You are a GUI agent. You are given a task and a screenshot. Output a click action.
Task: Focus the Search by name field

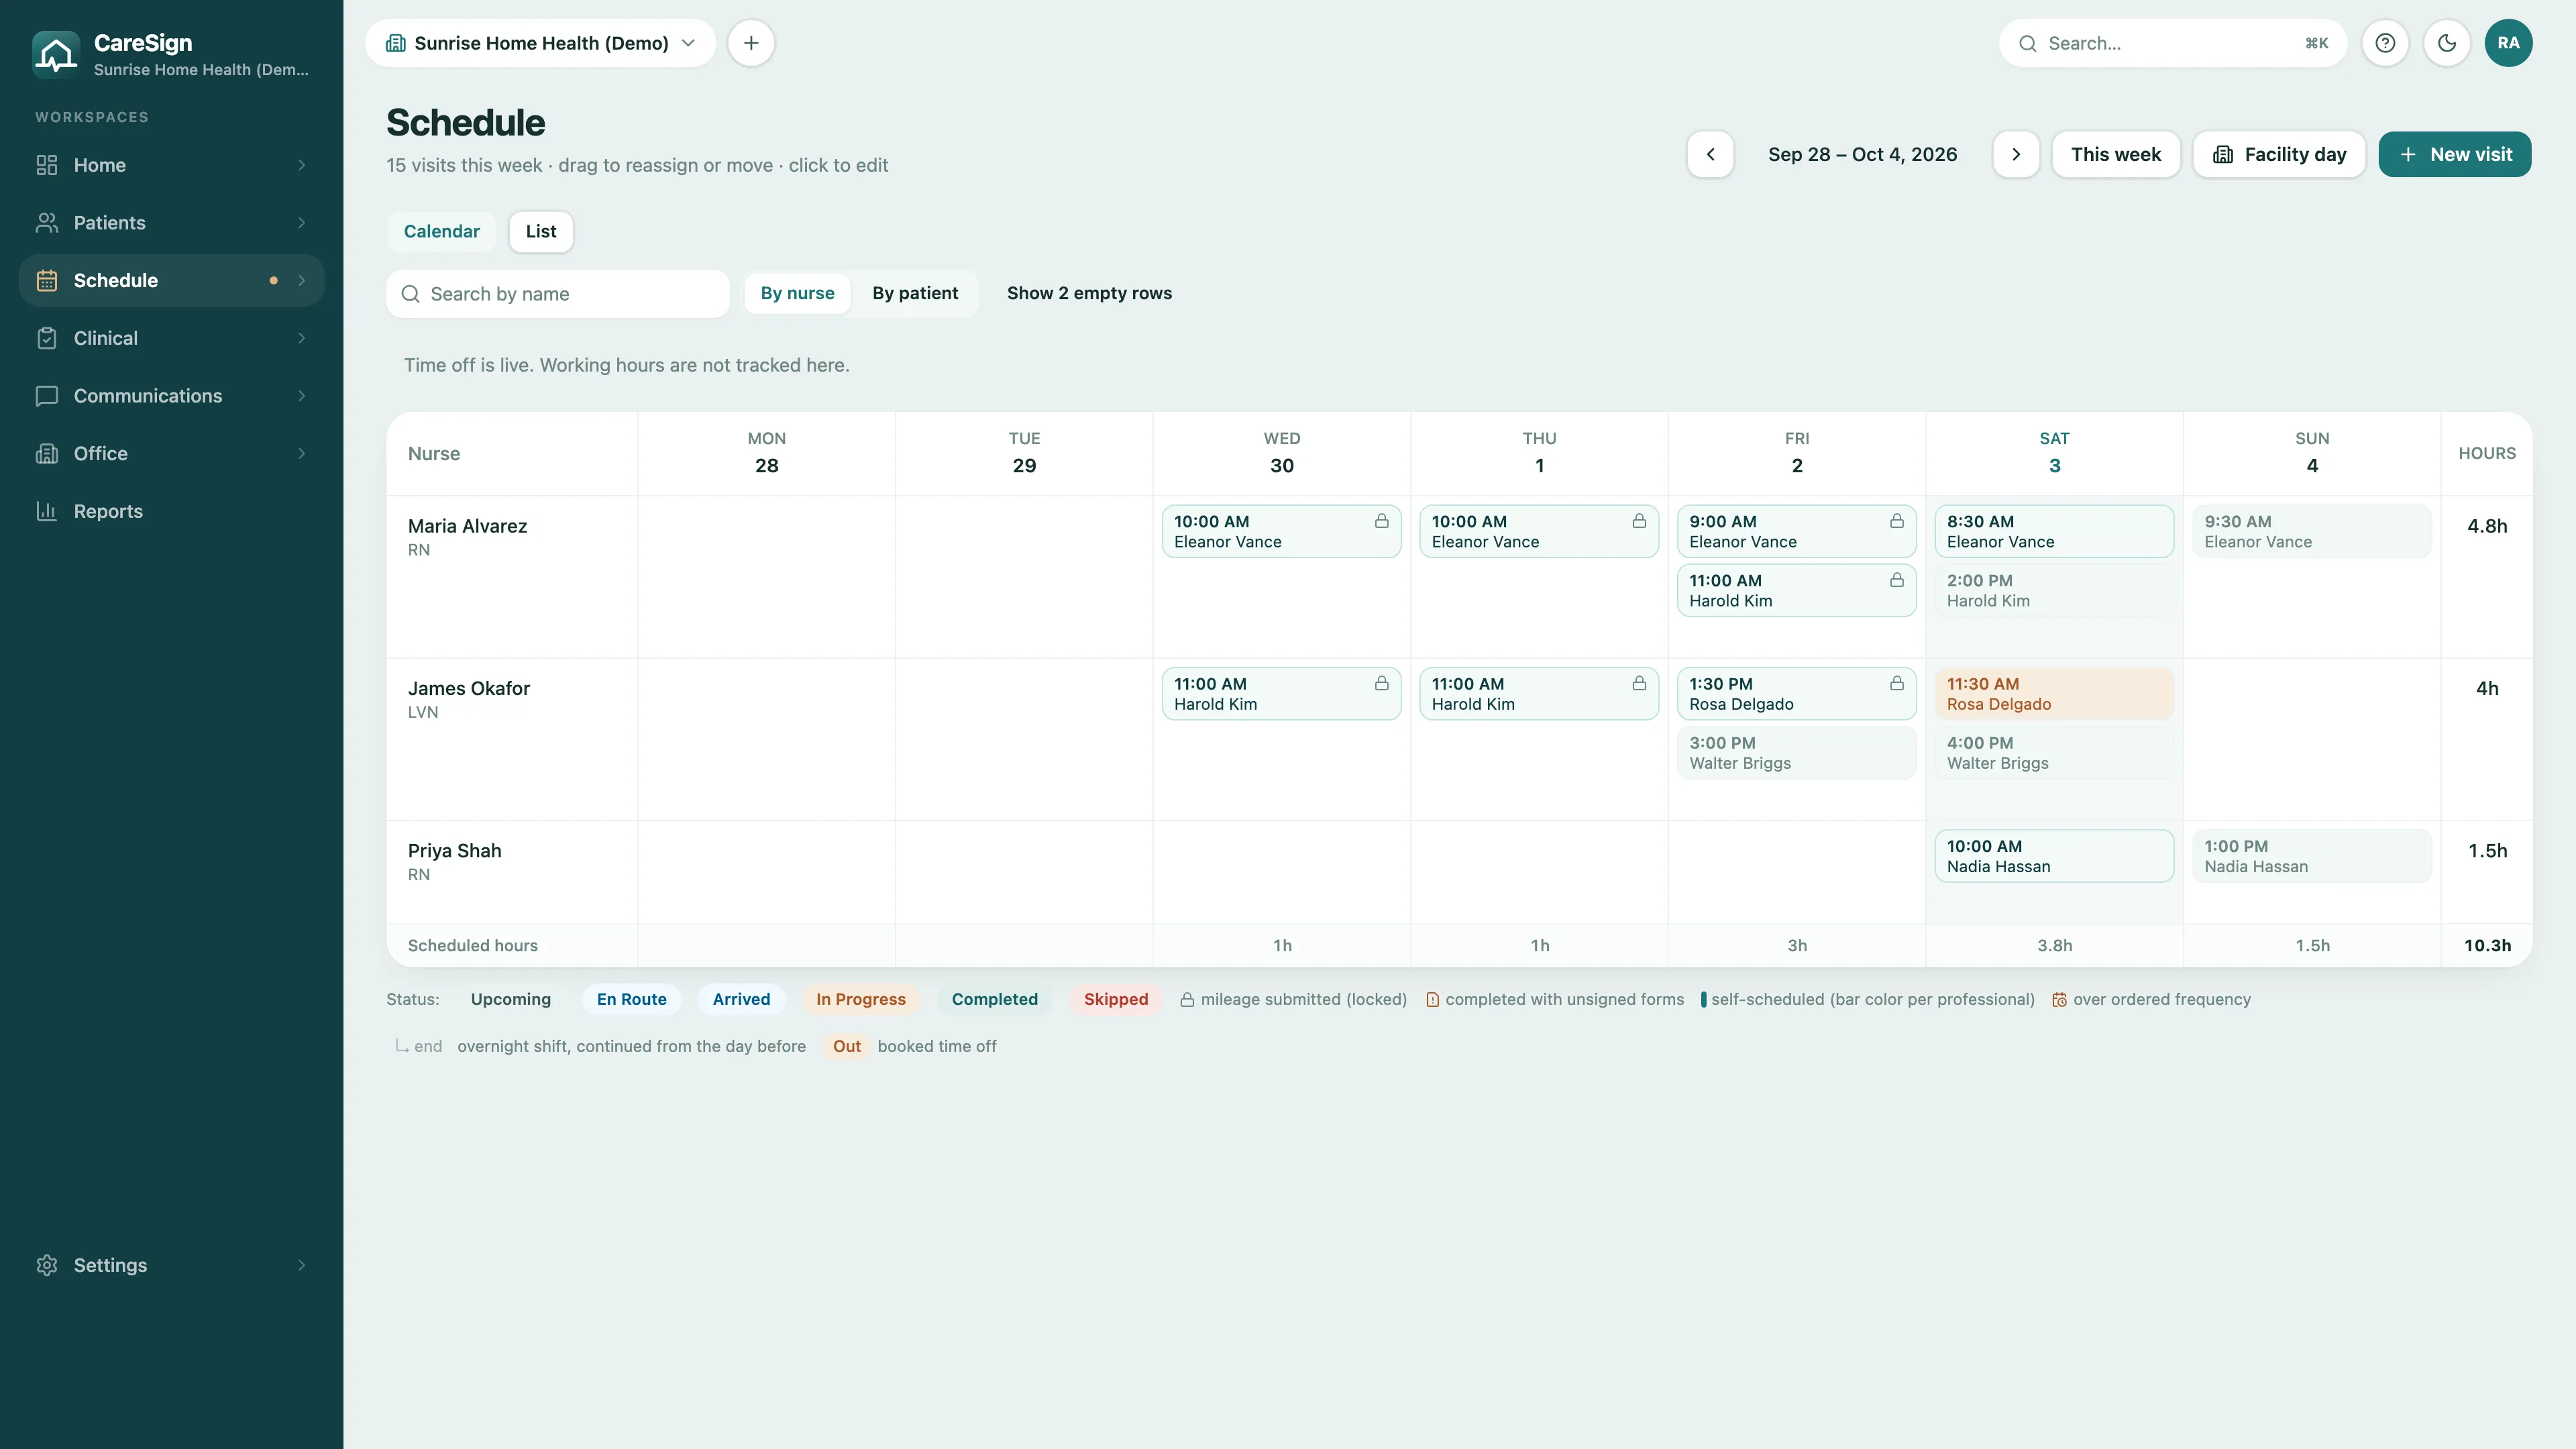[x=558, y=293]
